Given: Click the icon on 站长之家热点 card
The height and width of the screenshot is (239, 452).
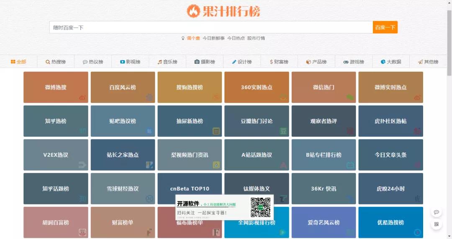Looking at the screenshot, I should [x=149, y=165].
